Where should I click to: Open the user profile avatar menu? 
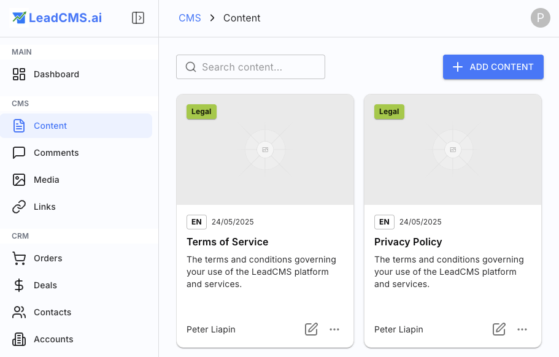point(540,18)
